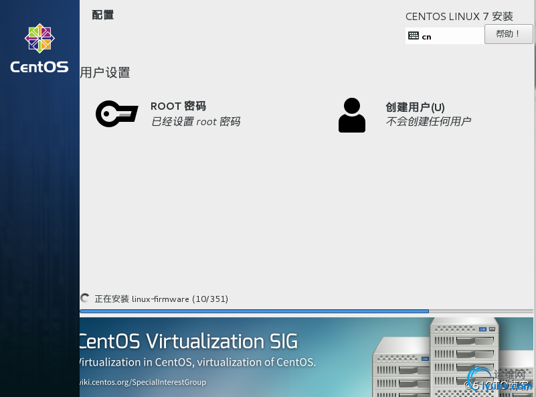Click the 用户设置 section heading
The width and height of the screenshot is (536, 397).
[x=105, y=72]
